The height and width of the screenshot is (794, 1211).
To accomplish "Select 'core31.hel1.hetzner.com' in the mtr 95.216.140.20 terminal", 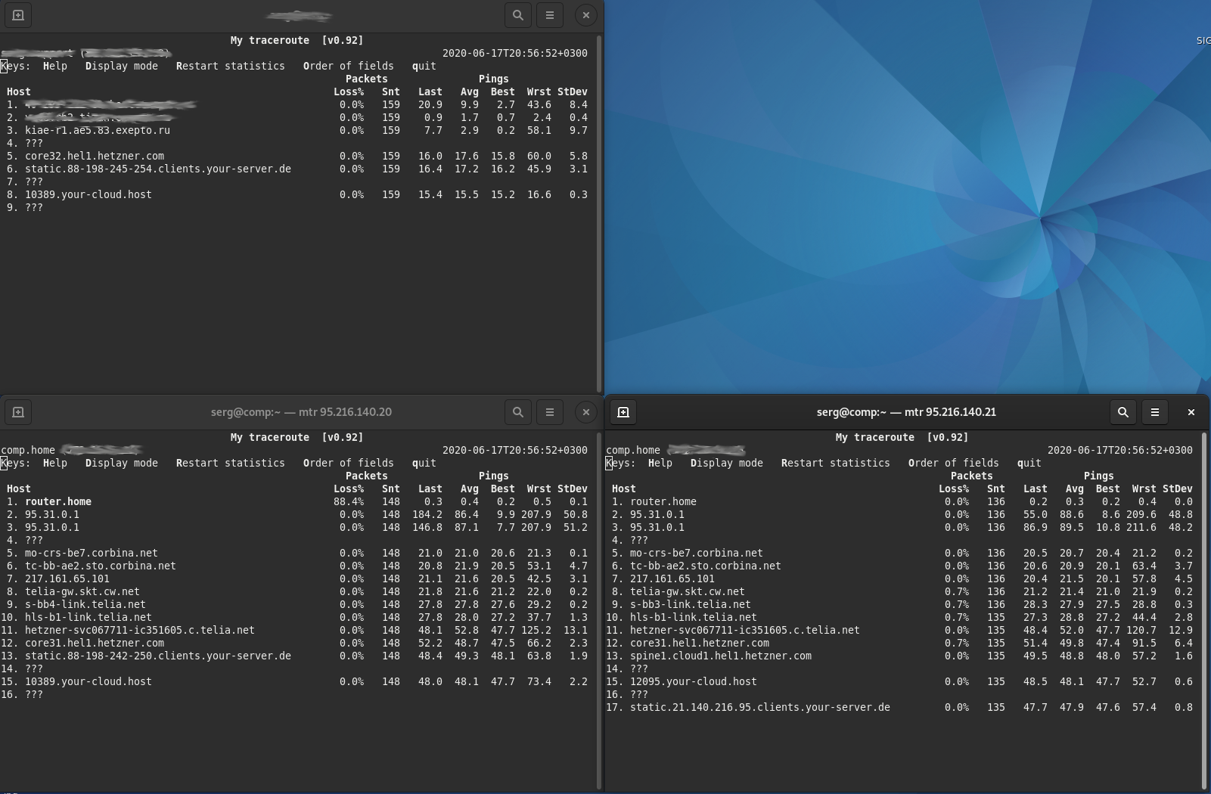I will (x=95, y=643).
